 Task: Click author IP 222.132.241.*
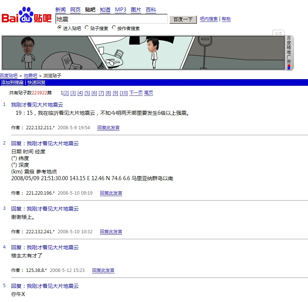click(40, 232)
